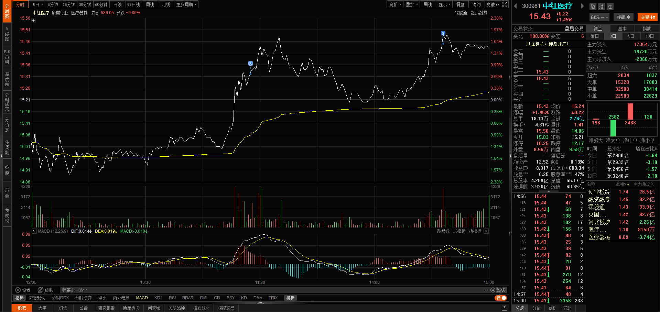Viewport: 660px width, 312px height.
Task: Open the 皮肤 skin chooser
Action: tap(45, 290)
